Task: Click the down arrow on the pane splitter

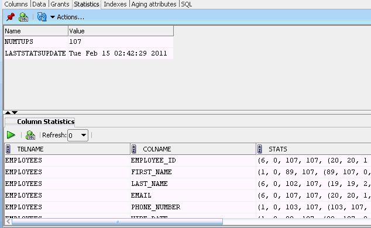Action: click(15, 112)
